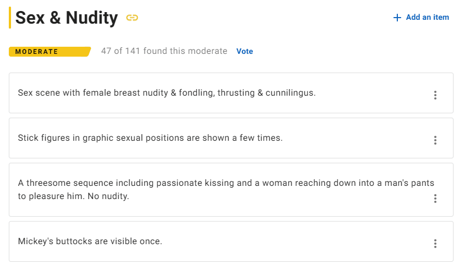The height and width of the screenshot is (270, 464).
Task: Click the link icon beside the Sex & Nudity heading
Action: coord(132,18)
